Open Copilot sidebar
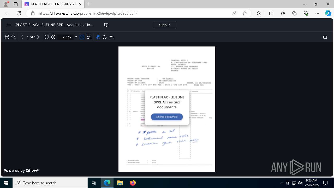 coord(328,13)
